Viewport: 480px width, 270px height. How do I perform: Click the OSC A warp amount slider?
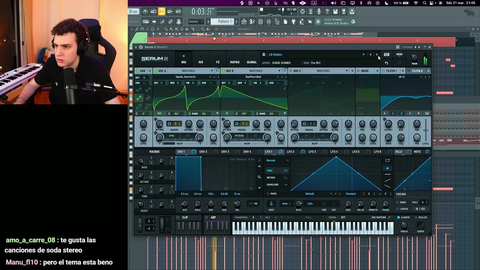(x=168, y=144)
